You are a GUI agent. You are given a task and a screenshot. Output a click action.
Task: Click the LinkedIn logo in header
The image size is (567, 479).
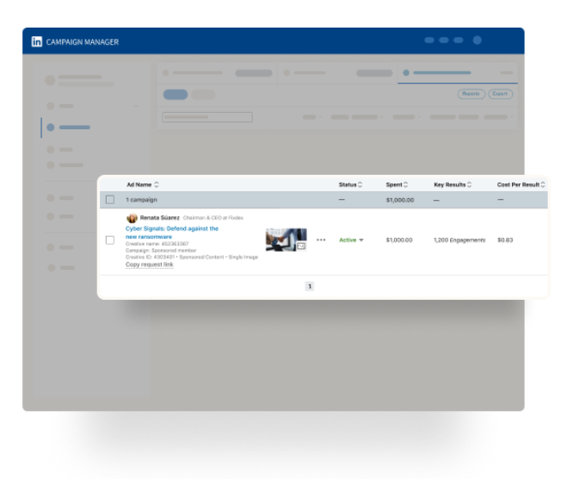[x=37, y=41]
